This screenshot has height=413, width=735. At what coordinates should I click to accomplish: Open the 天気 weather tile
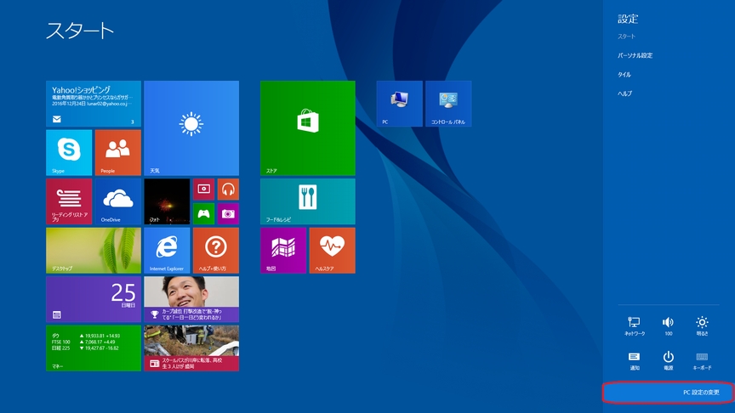(191, 127)
